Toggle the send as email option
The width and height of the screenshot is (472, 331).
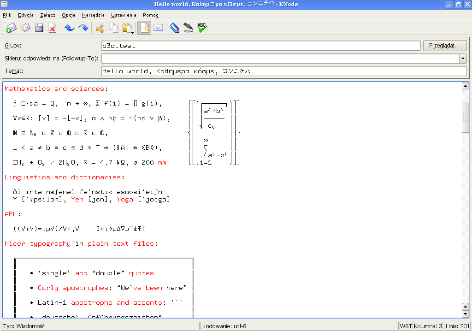click(158, 28)
